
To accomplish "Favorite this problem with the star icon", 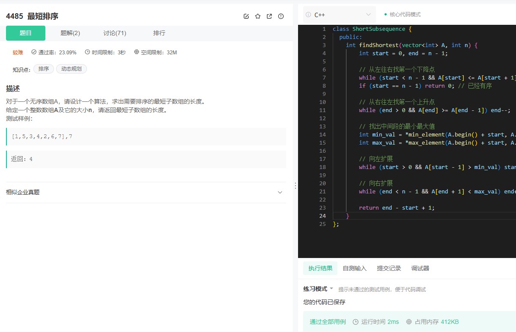I will pos(258,16).
